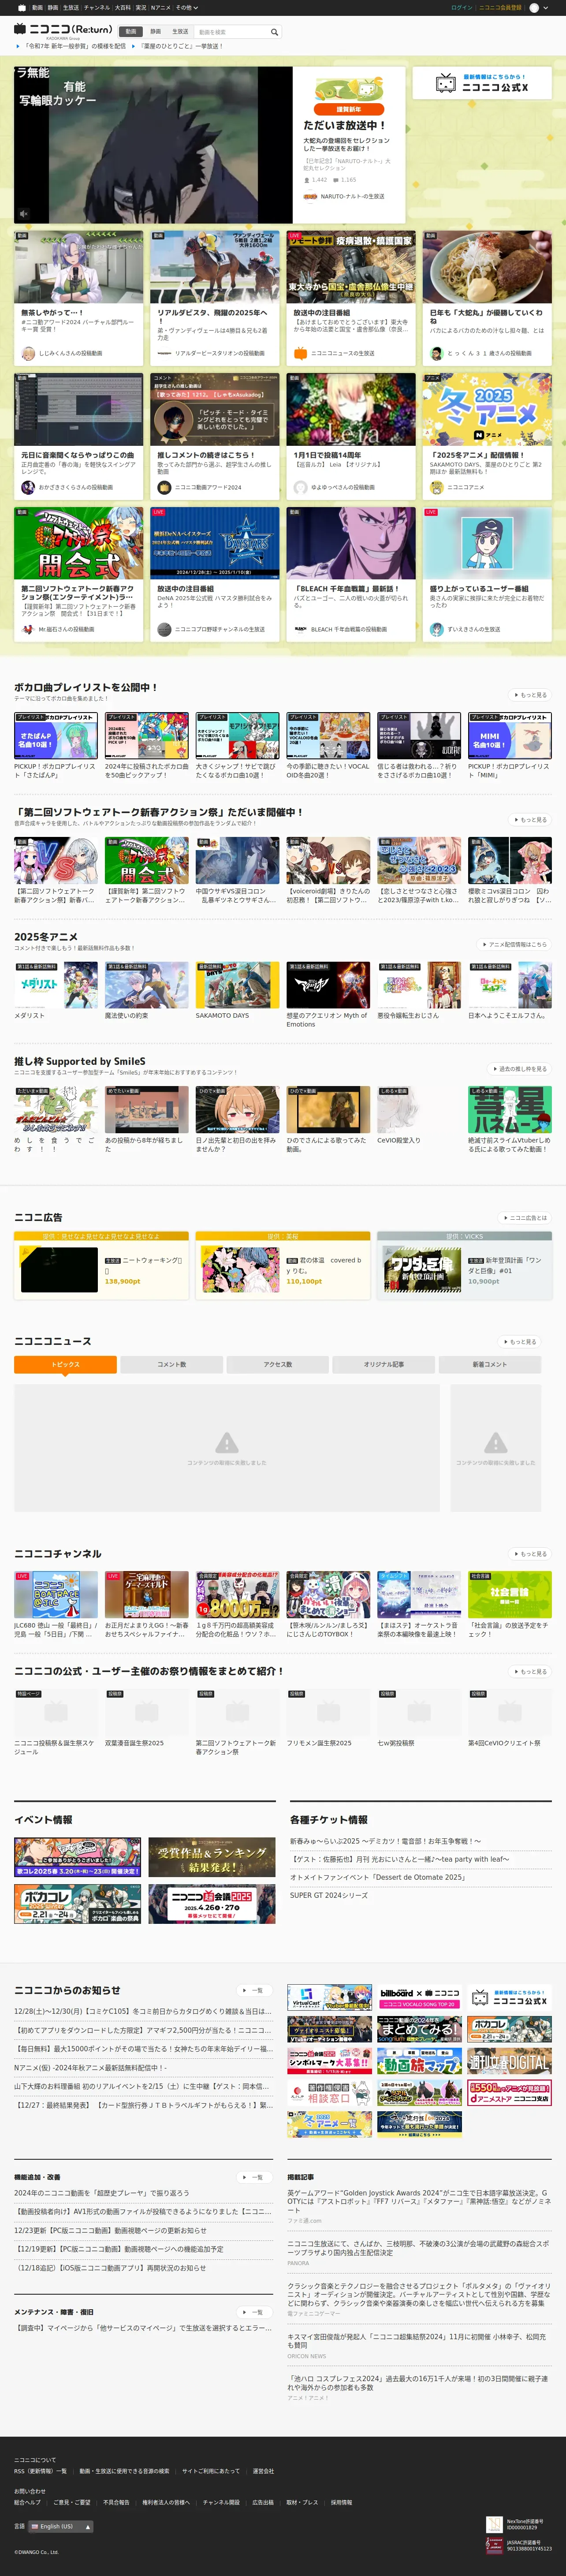Click 不具合報告 footer link

click(116, 2502)
